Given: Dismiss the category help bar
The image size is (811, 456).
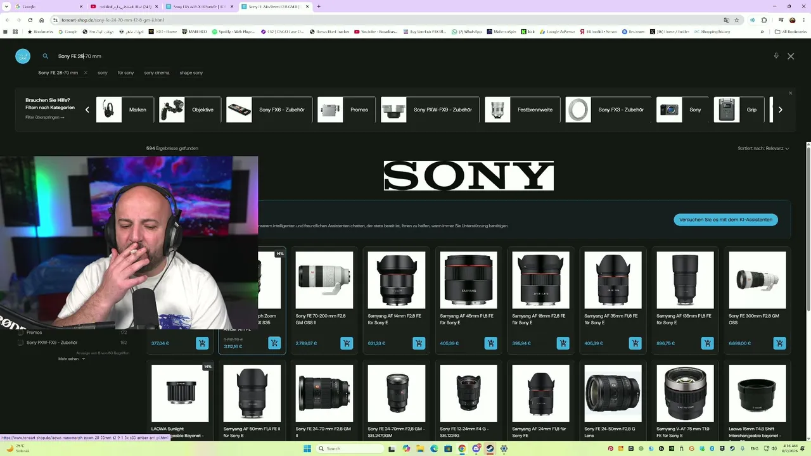Looking at the screenshot, I should point(790,94).
